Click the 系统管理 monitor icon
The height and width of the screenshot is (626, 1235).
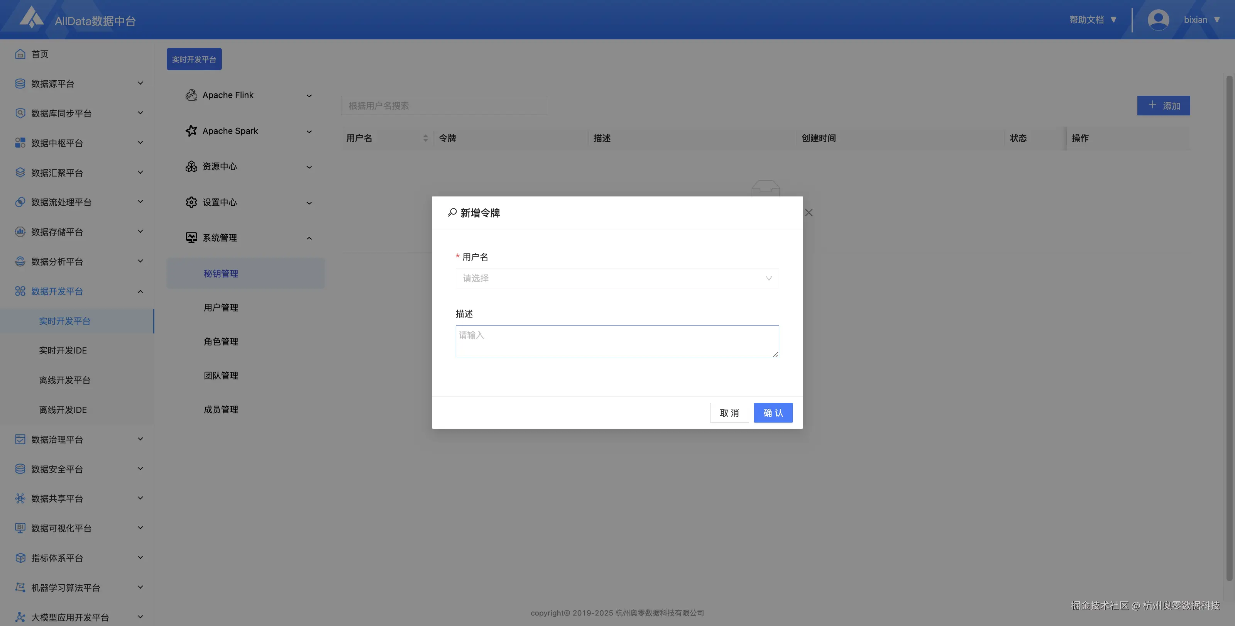point(191,238)
